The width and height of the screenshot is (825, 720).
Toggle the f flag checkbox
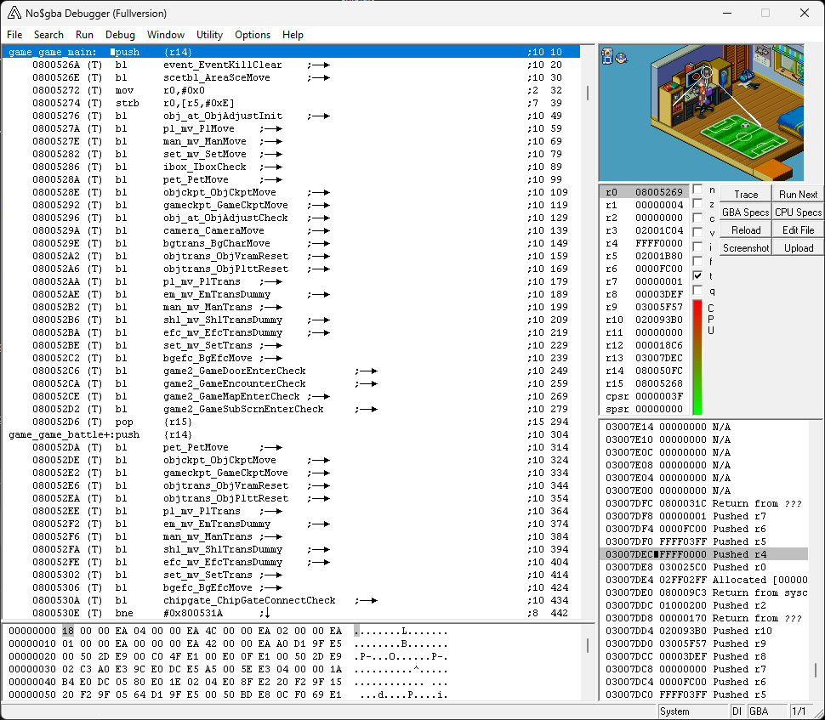697,261
